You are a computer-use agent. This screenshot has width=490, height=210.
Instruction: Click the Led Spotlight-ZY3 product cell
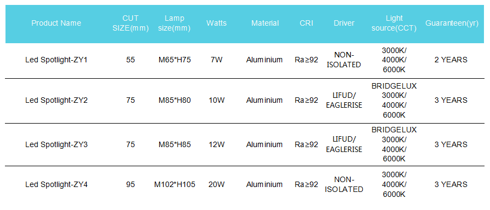coord(57,144)
